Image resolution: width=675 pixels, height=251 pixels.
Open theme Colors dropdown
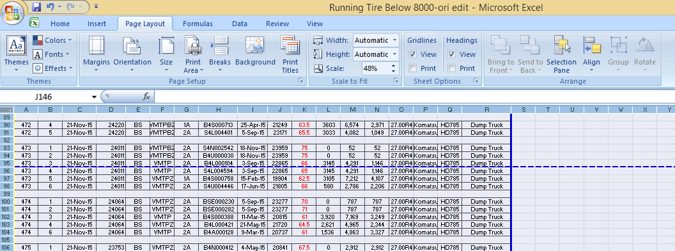click(52, 40)
